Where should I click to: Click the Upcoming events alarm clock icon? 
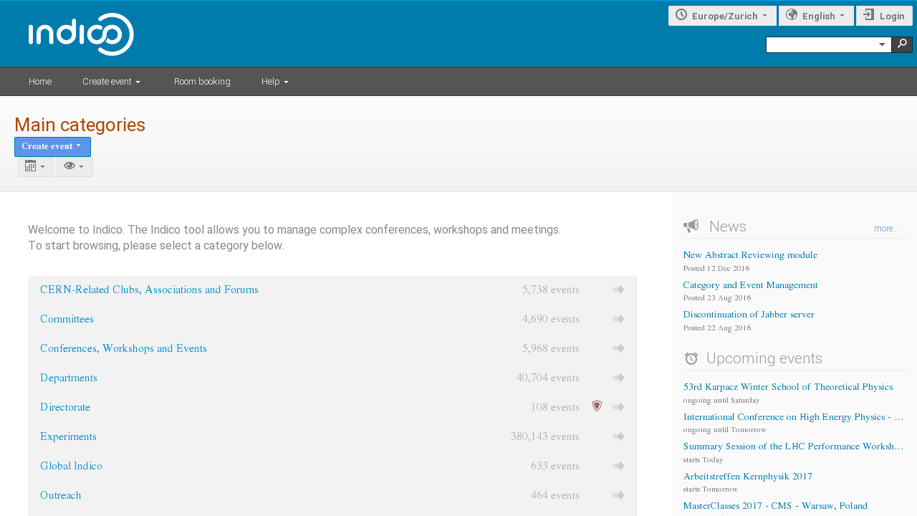pos(691,358)
